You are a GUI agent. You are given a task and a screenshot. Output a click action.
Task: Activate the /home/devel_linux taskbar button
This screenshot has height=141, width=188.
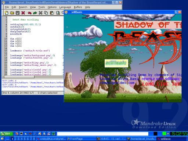pyautogui.click(x=142, y=139)
